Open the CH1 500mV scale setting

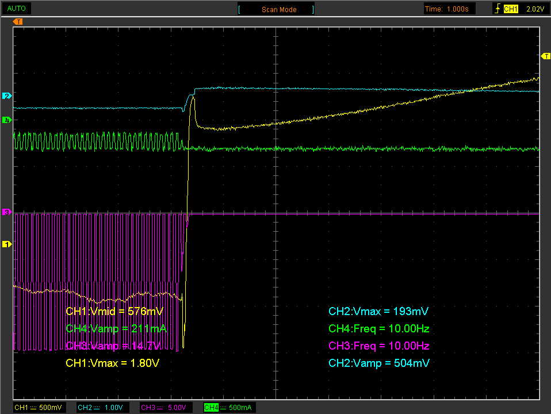[38, 407]
